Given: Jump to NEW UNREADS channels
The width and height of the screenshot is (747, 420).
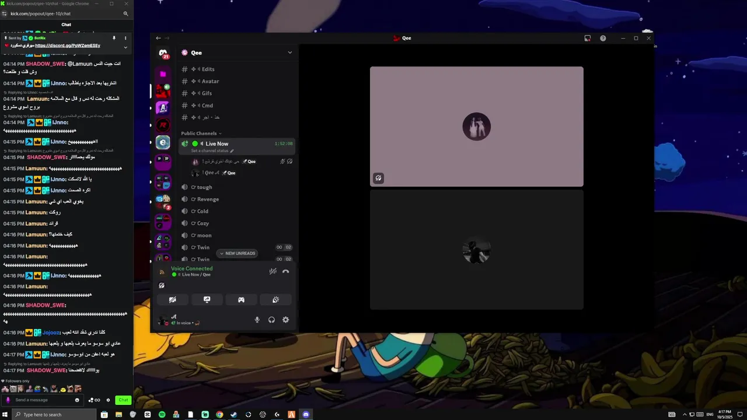Looking at the screenshot, I should click(x=237, y=253).
